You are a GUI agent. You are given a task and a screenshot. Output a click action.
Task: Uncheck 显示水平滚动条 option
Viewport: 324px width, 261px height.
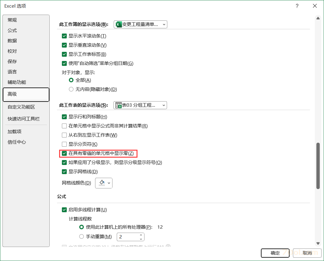click(x=64, y=36)
